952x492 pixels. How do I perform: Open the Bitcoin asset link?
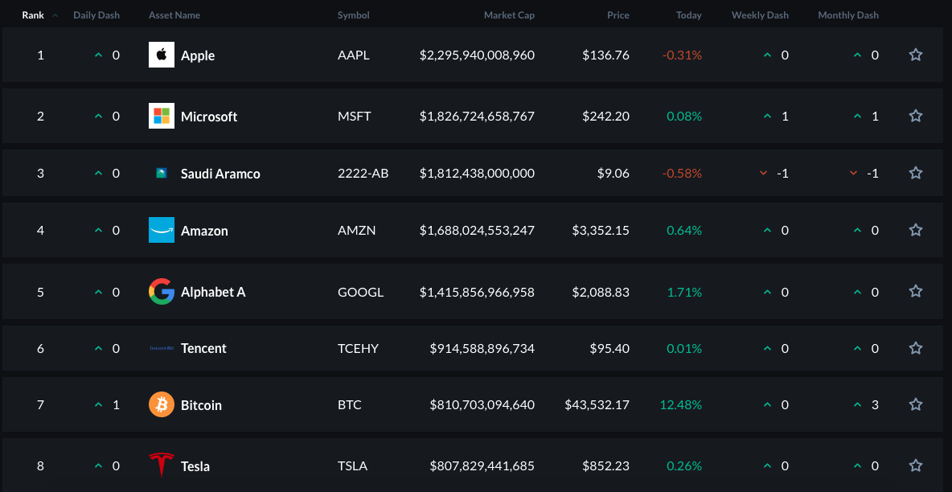click(201, 405)
